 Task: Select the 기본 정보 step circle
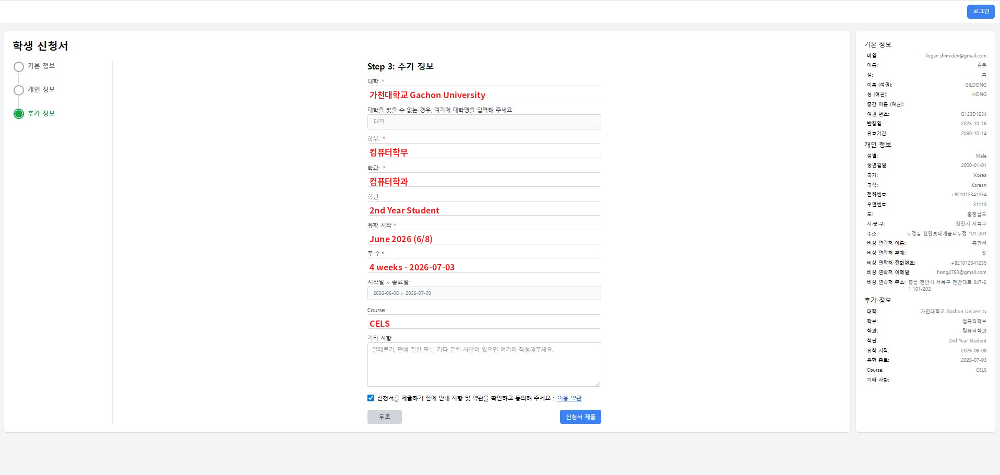pyautogui.click(x=19, y=67)
